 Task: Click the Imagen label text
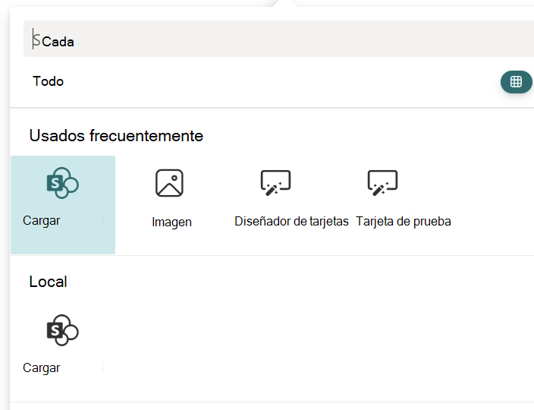click(171, 222)
